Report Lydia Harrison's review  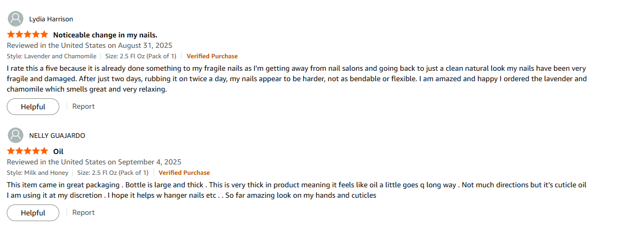coord(83,106)
